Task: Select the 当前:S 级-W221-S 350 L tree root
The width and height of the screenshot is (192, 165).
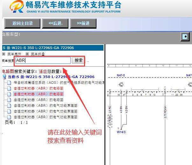Action: pyautogui.click(x=51, y=77)
